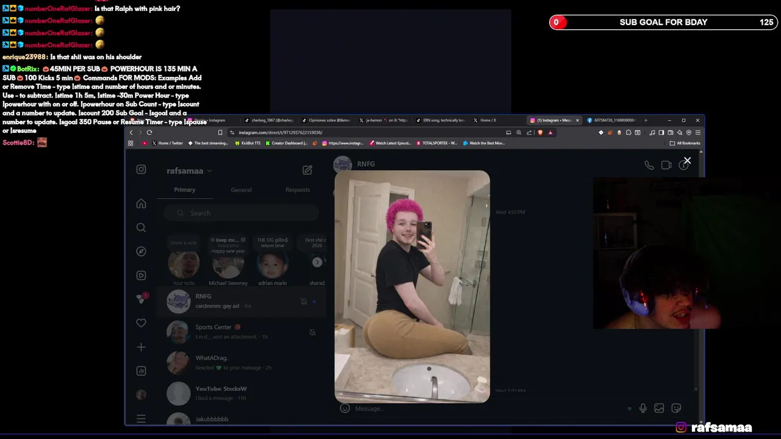The height and width of the screenshot is (439, 781).
Task: Open emoji picker in message box
Action: tap(345, 409)
